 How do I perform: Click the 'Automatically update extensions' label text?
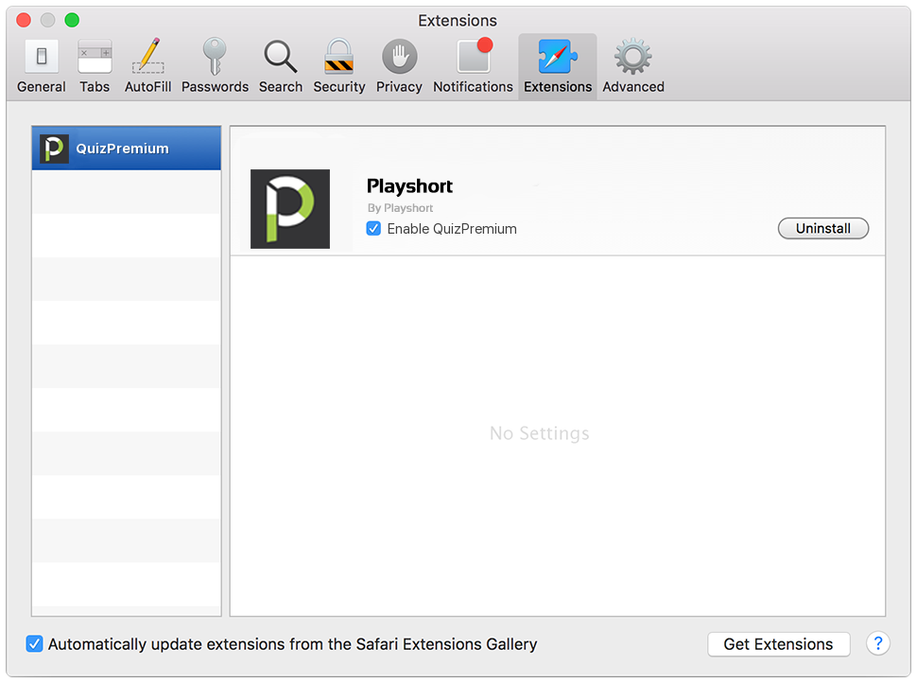pos(292,644)
